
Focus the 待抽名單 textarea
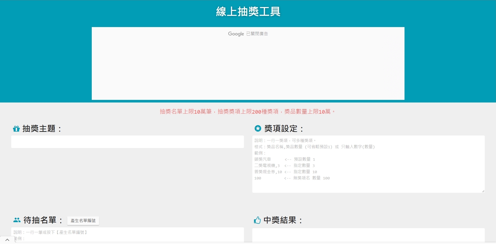click(127, 235)
